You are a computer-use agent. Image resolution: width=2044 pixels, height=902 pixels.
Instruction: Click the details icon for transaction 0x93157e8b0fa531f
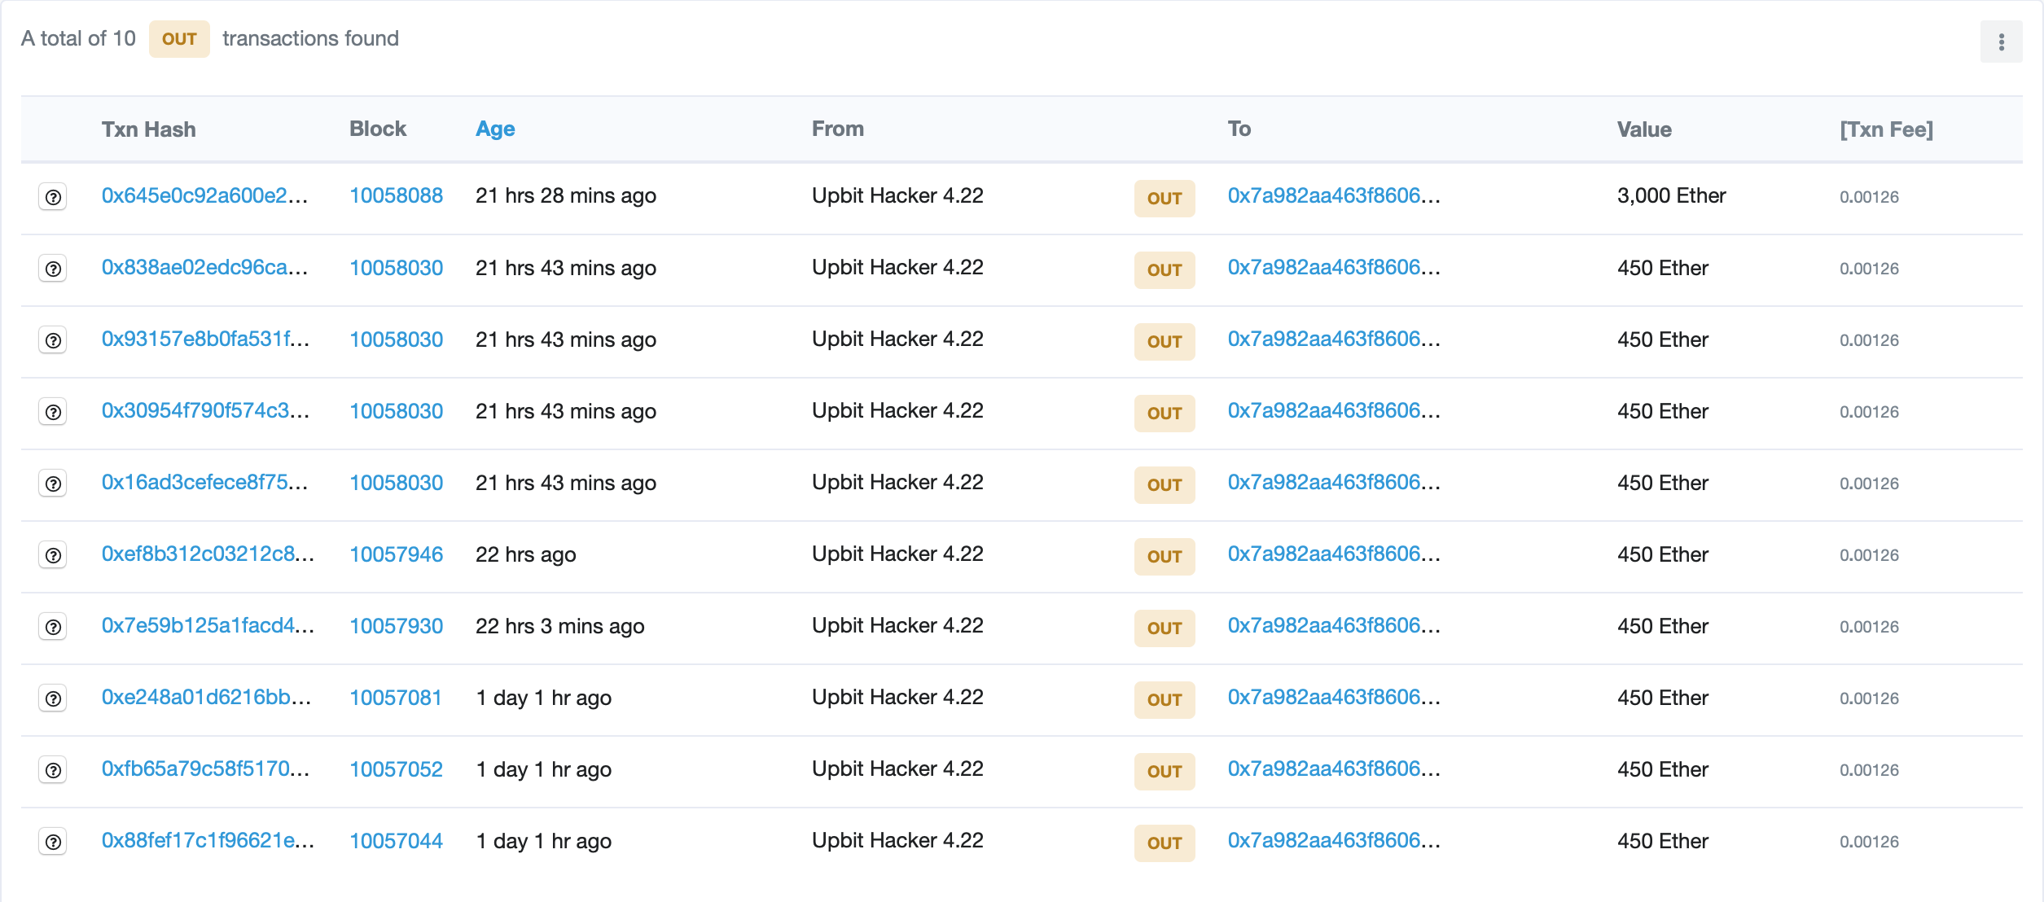pos(53,340)
